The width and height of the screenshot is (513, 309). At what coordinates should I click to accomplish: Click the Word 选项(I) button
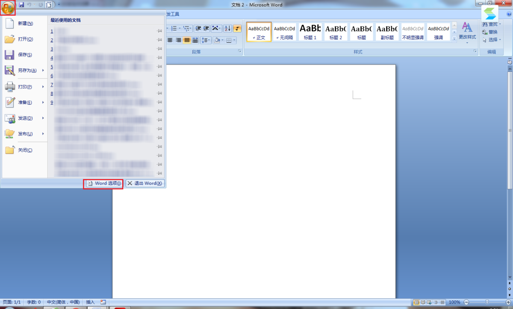[103, 183]
